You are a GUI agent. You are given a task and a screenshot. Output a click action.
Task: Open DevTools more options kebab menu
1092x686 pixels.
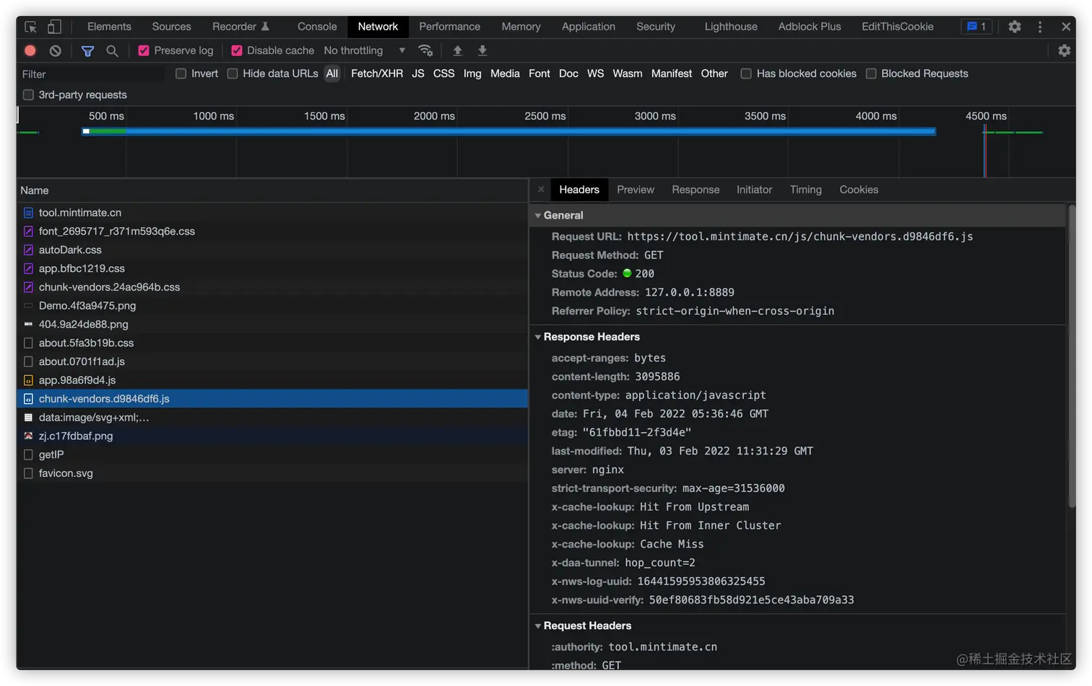(1040, 27)
